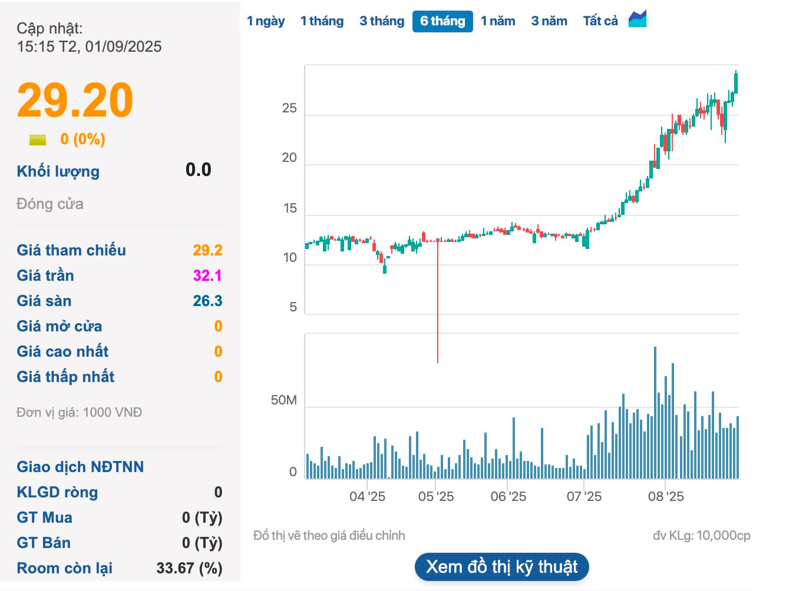Click the Khối lượng label
The width and height of the screenshot is (786, 591).
tap(58, 171)
